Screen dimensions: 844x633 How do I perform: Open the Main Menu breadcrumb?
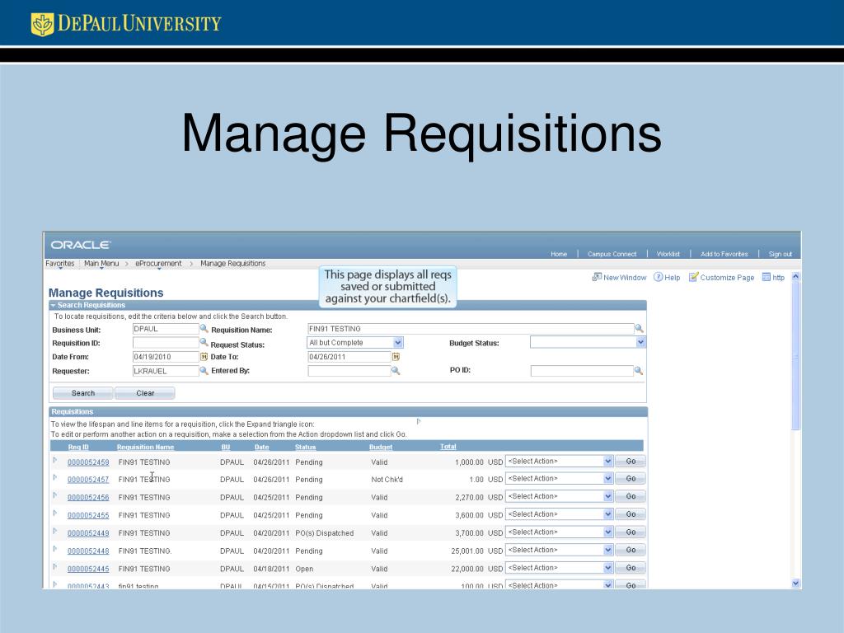(x=101, y=263)
